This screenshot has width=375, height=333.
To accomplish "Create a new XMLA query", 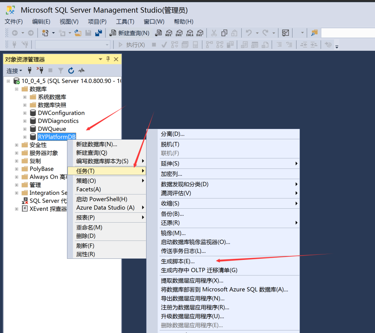I will (x=189, y=33).
